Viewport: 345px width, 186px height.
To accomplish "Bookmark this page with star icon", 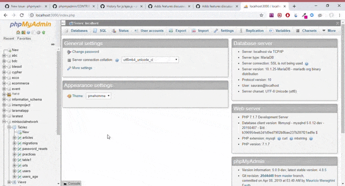I will pyautogui.click(x=261, y=15).
